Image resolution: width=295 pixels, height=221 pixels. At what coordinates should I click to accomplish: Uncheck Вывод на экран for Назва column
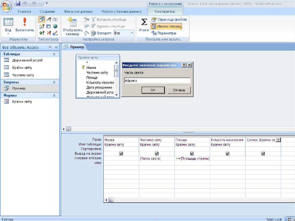tap(121, 154)
